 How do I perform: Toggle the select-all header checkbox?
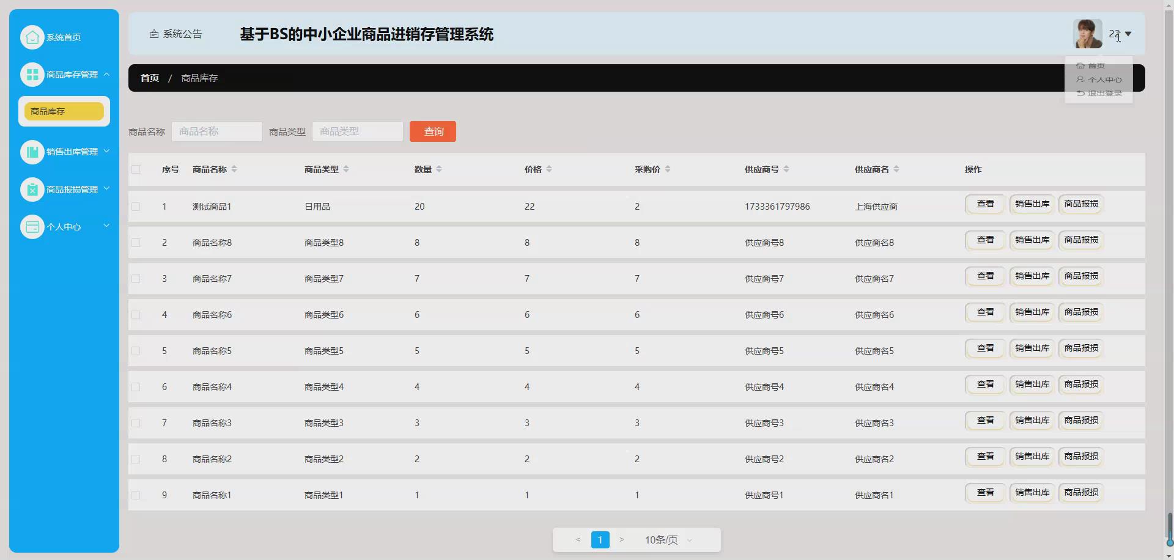click(x=136, y=169)
